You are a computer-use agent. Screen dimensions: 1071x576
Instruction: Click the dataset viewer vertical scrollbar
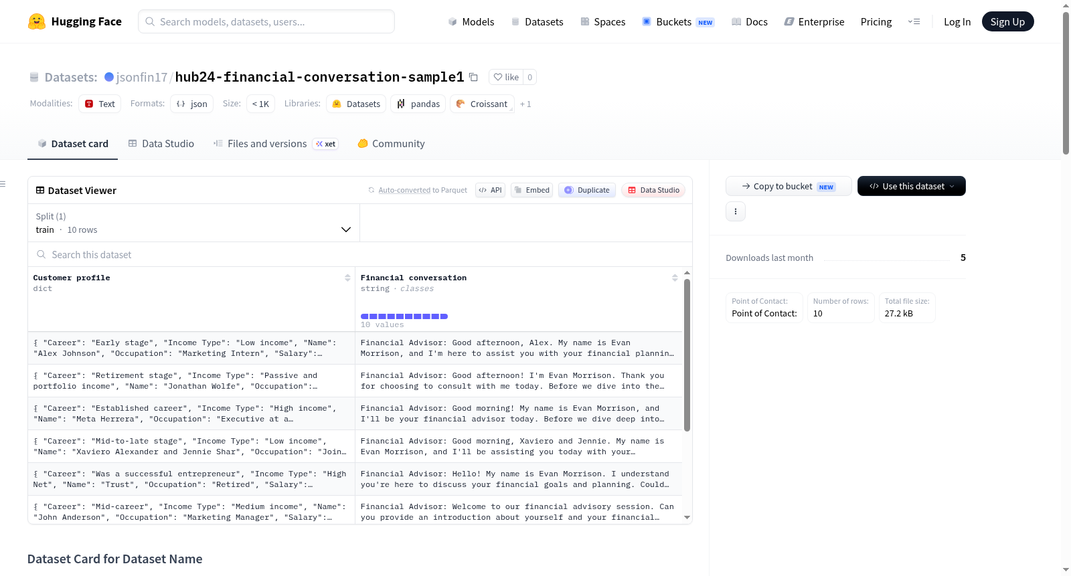pyautogui.click(x=687, y=355)
